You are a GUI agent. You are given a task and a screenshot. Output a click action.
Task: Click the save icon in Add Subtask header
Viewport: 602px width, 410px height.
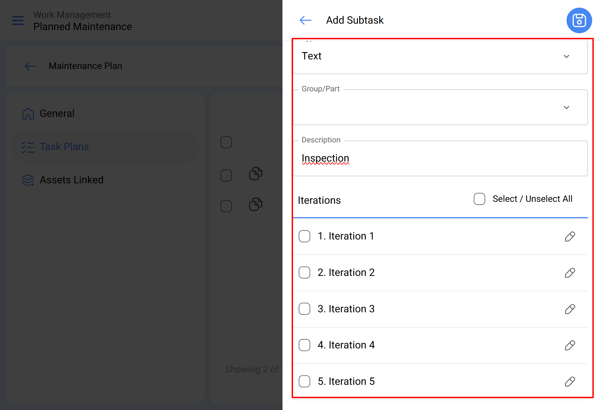pos(579,20)
